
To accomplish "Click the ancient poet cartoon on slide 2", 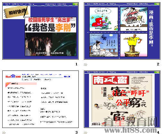I will (103, 45).
